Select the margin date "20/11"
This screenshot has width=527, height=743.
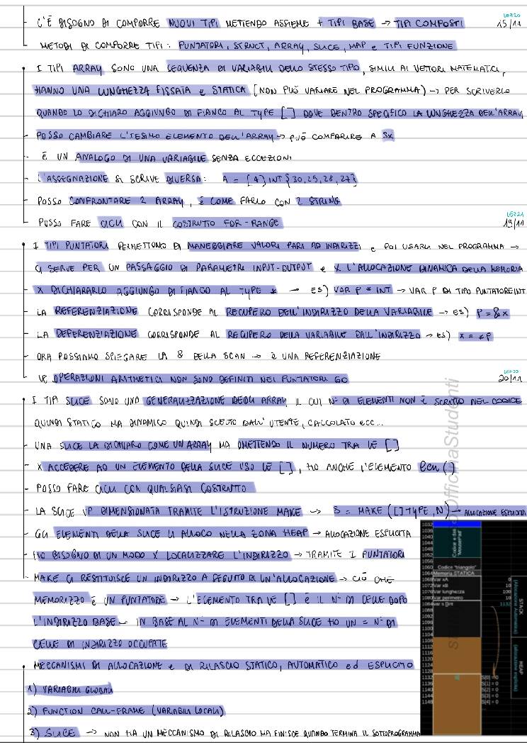pos(511,379)
